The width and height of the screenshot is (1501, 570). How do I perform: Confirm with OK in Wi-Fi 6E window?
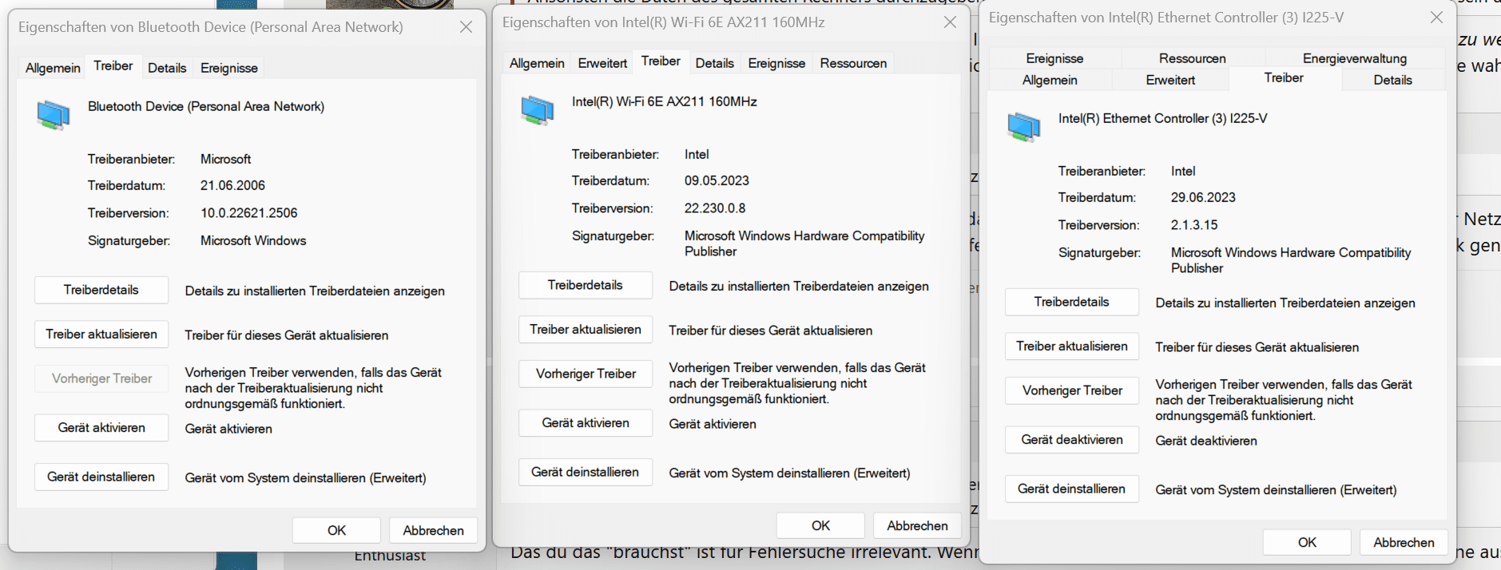[x=820, y=526]
